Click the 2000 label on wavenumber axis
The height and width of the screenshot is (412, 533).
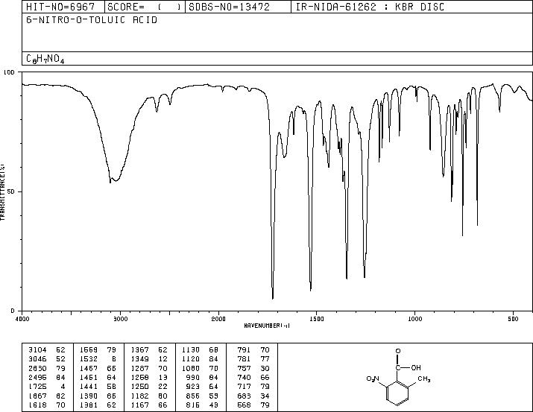click(218, 319)
